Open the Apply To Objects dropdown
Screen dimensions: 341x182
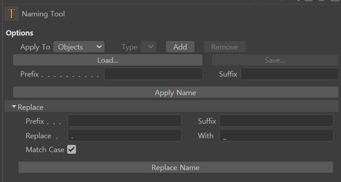[x=79, y=47]
